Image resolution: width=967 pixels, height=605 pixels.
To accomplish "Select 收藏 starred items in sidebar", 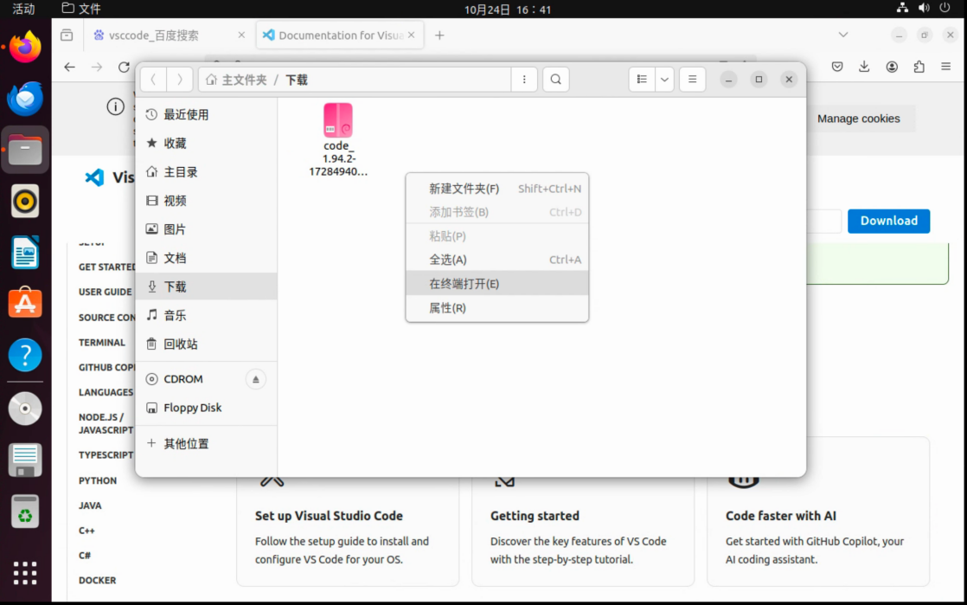I will pos(206,143).
